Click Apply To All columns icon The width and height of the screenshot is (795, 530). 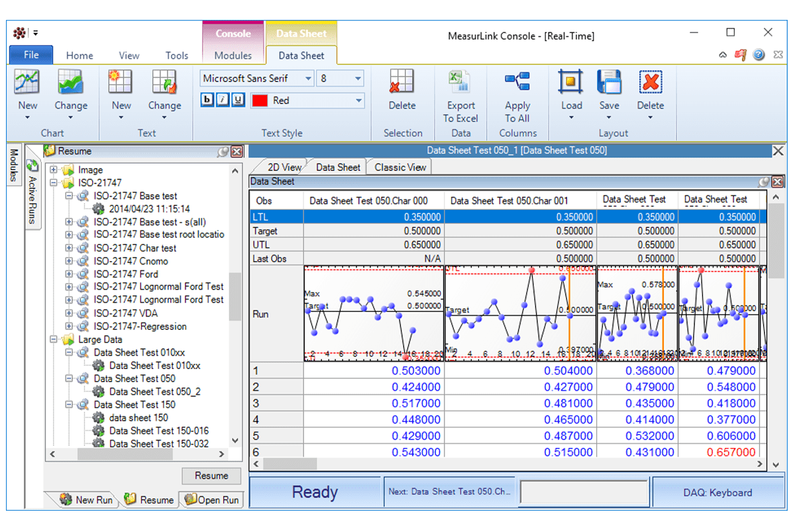click(x=517, y=82)
